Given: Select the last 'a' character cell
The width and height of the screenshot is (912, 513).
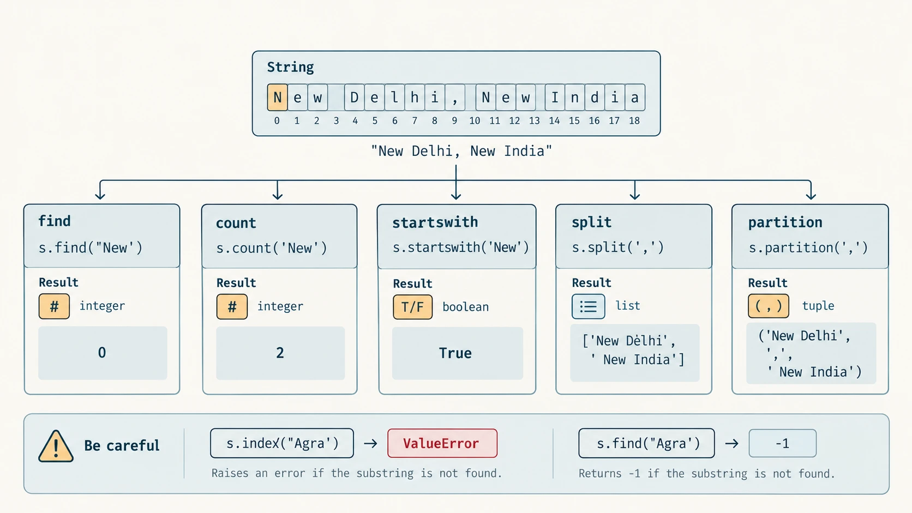Looking at the screenshot, I should 635,98.
